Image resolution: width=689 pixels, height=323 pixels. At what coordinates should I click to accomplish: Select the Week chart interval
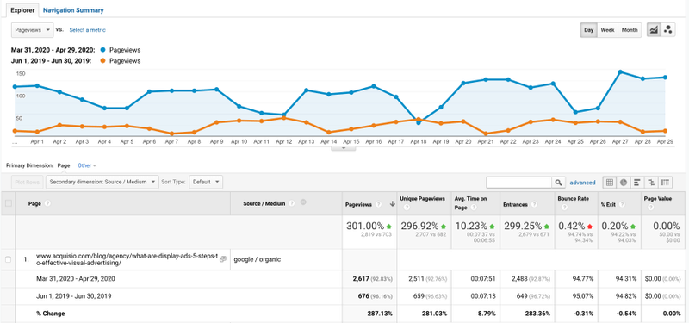[607, 30]
